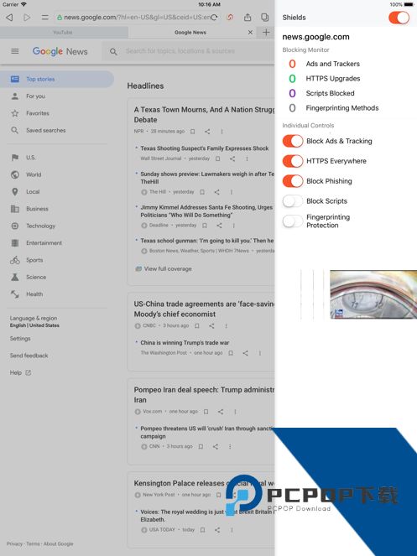The height and width of the screenshot is (556, 417).
Task: Open more options for CNN story
Action: tap(230, 447)
